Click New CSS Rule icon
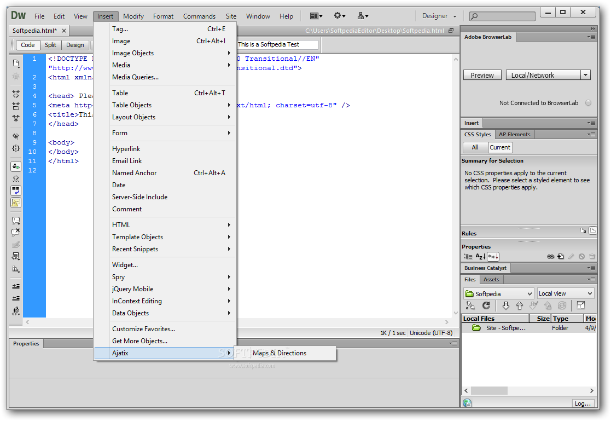Image resolution: width=611 pixels, height=421 pixels. click(561, 256)
